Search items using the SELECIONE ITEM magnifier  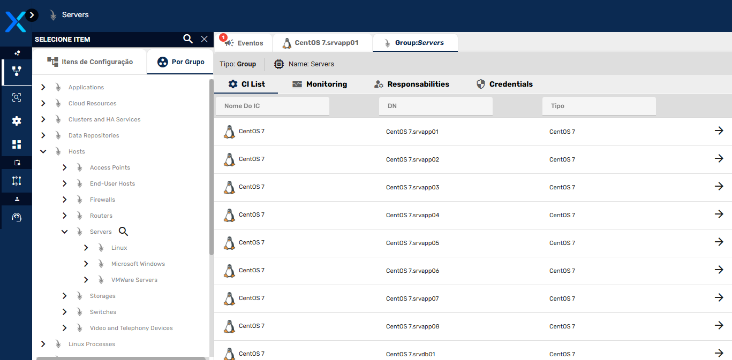(188, 39)
